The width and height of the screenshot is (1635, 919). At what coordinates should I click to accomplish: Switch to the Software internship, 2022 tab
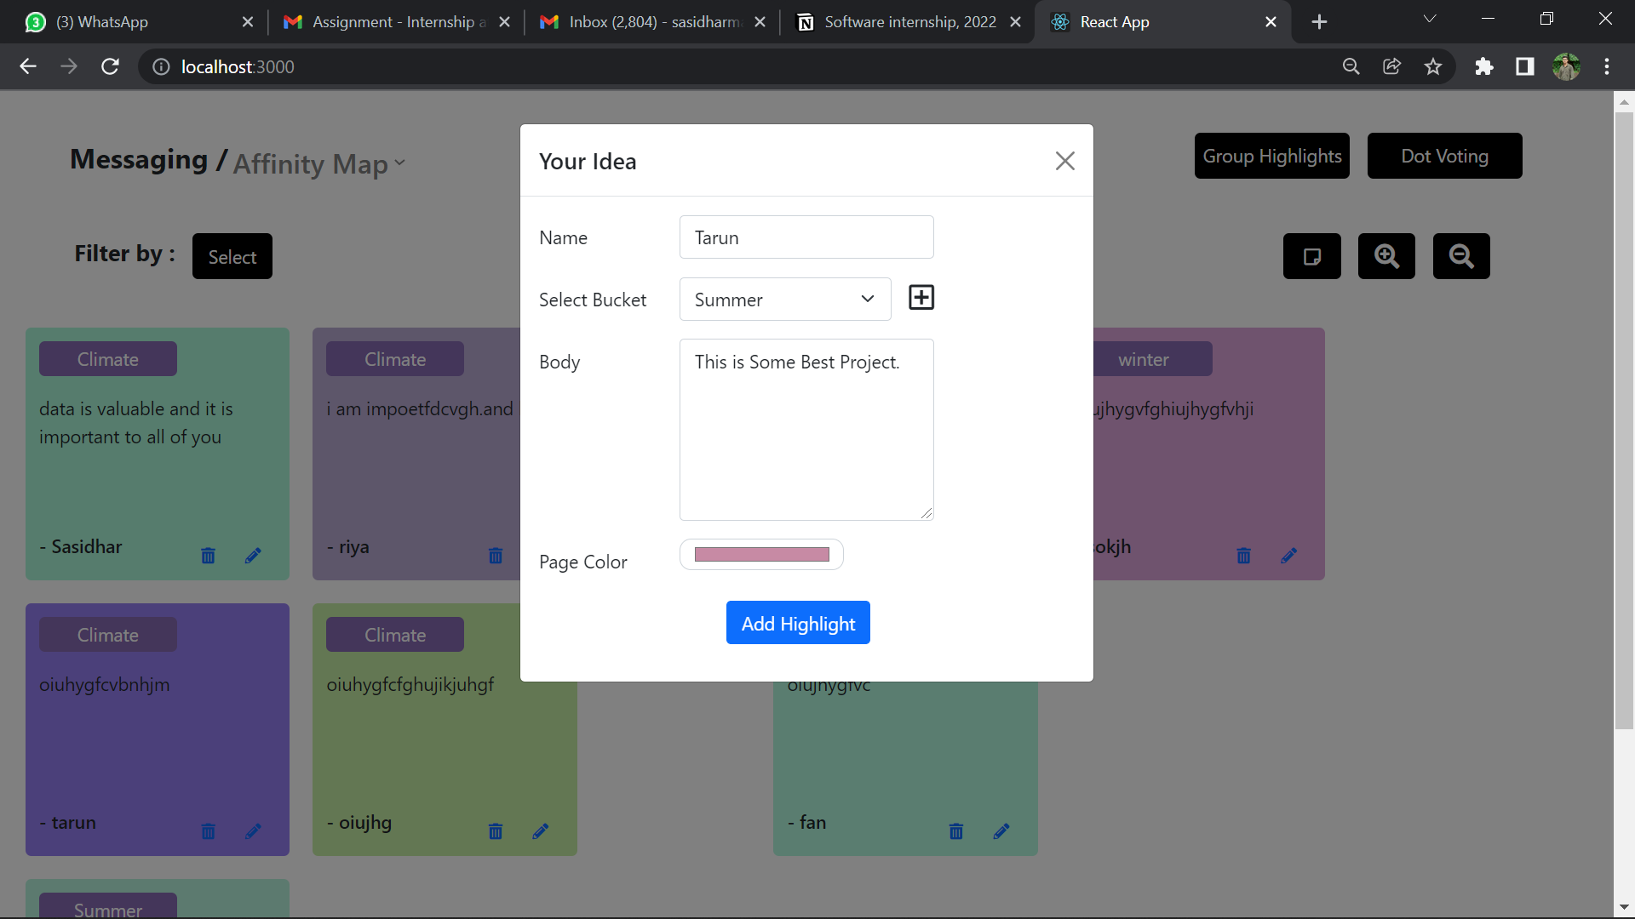point(908,22)
